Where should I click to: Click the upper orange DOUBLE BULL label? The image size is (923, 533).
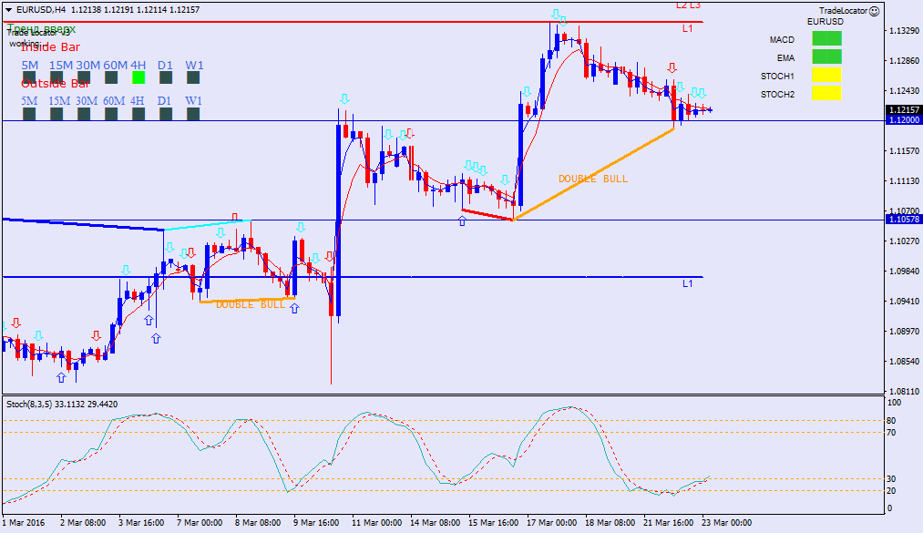(x=593, y=179)
